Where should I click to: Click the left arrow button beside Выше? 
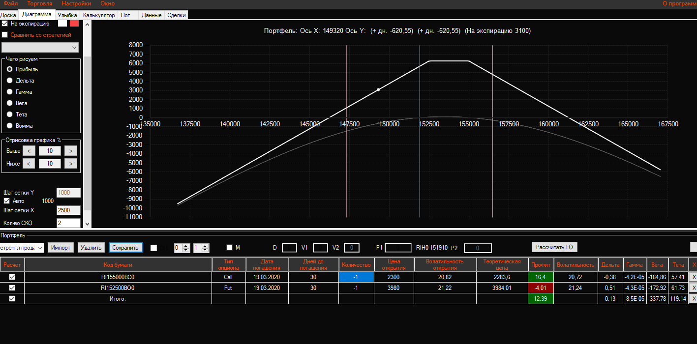click(x=29, y=151)
